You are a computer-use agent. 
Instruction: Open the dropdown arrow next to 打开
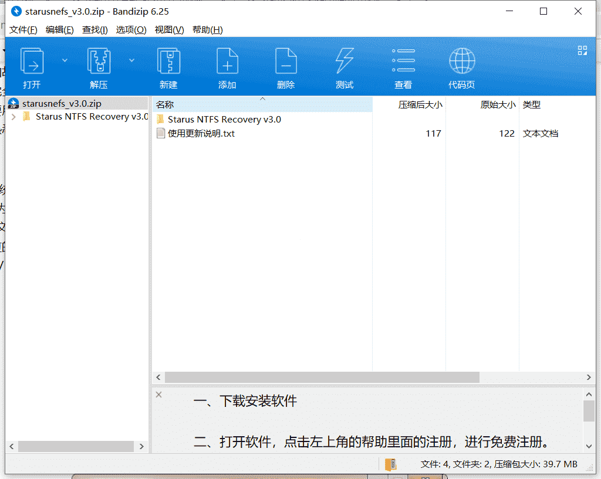pyautogui.click(x=65, y=60)
